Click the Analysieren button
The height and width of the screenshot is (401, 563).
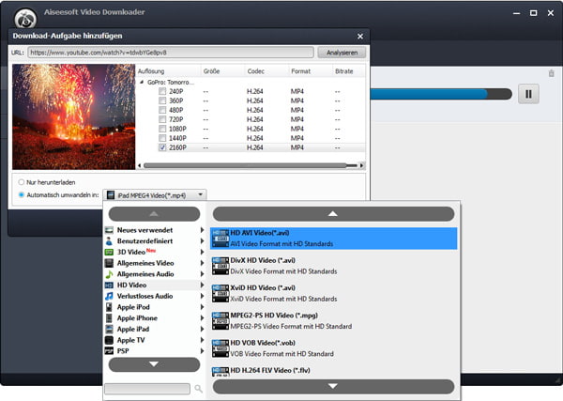[342, 53]
